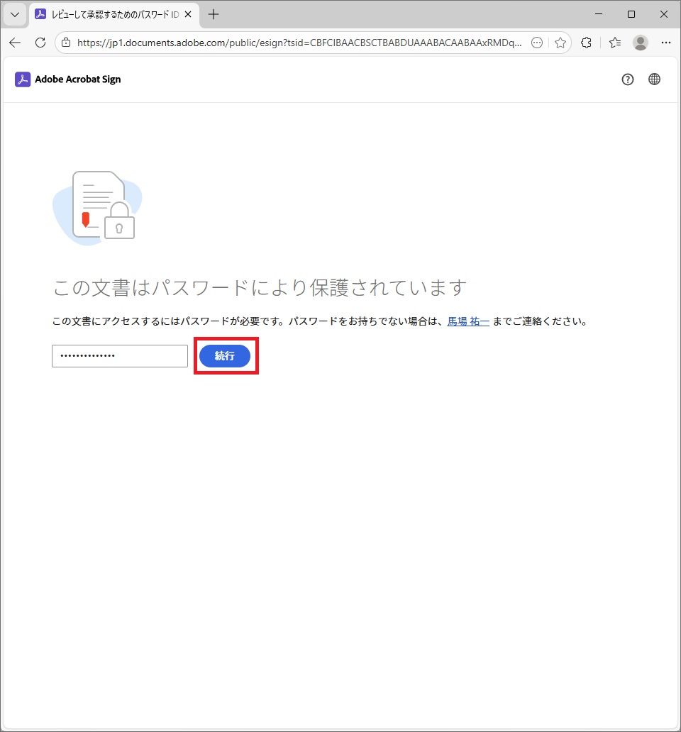Add page to favorites with star icon

(560, 43)
